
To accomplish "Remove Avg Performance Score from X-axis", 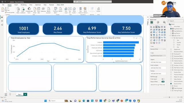I will point(165,56).
